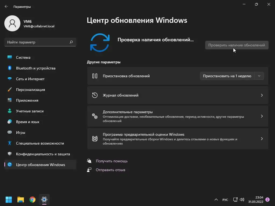Click the person icon for Учетные записи
275x206 pixels.
10,111
